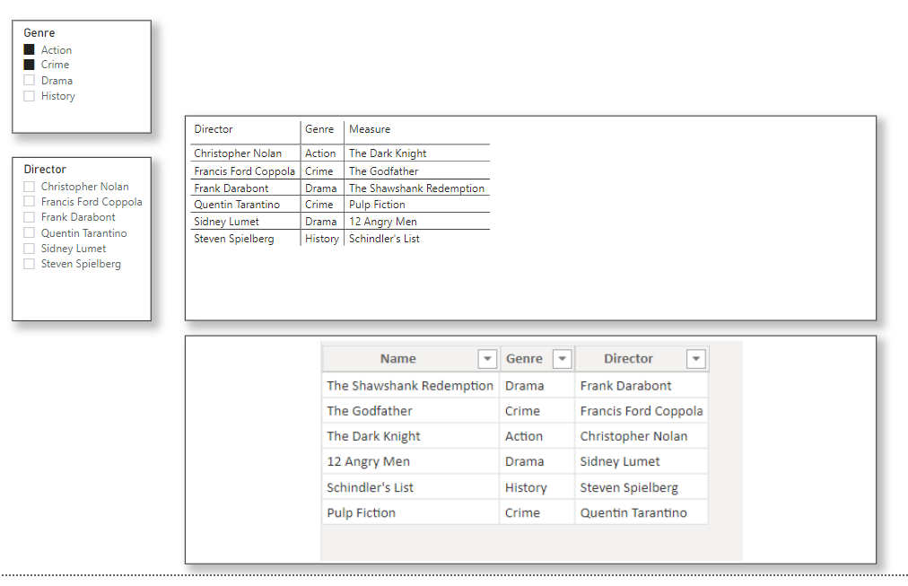Click Pulp Fiction in Measure column
This screenshot has height=586, width=908.
tap(377, 205)
